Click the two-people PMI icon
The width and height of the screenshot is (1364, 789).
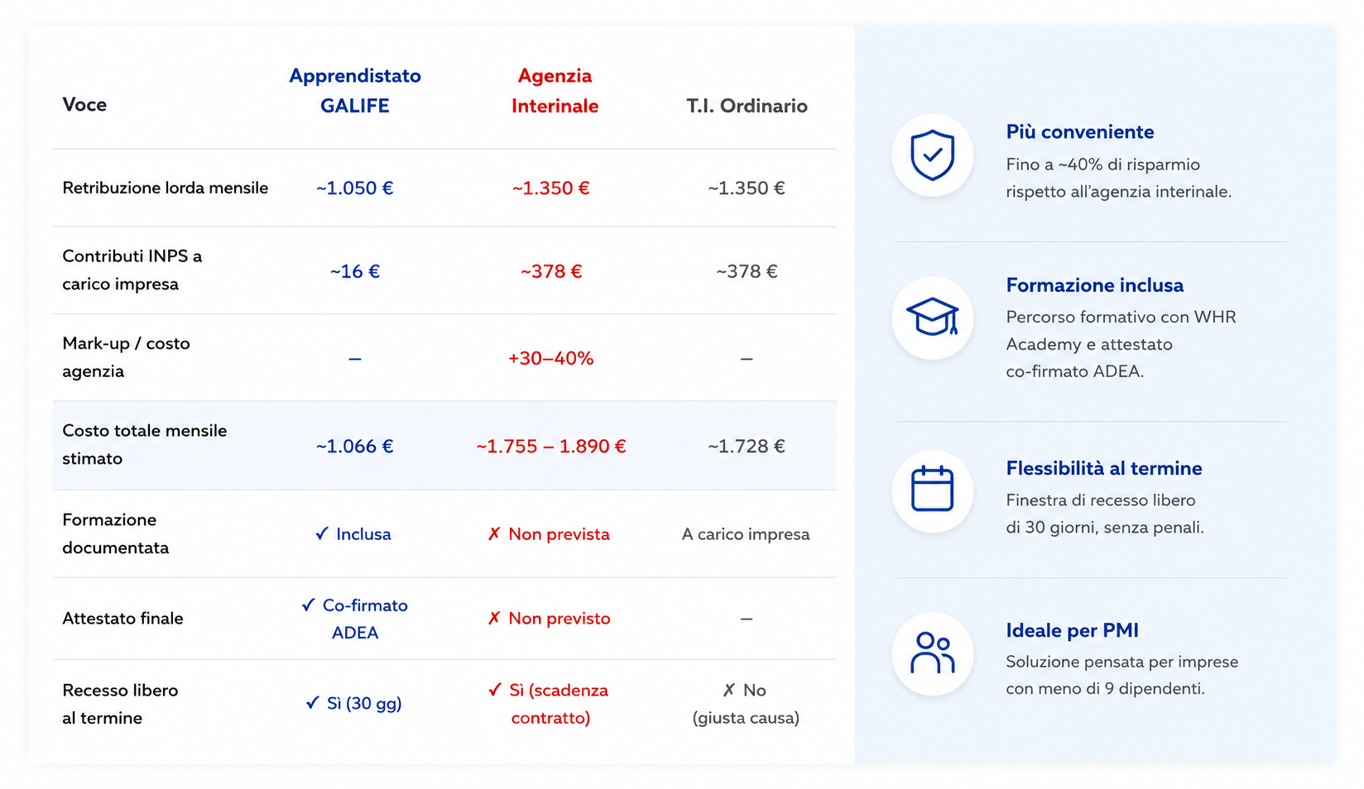click(x=932, y=653)
